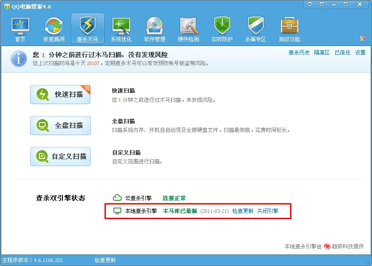Click the 20:07 last scan time
372x266 pixels.
point(93,63)
